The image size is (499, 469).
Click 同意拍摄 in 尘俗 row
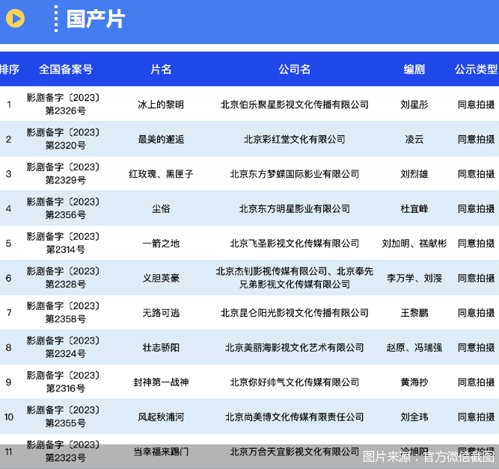(477, 209)
